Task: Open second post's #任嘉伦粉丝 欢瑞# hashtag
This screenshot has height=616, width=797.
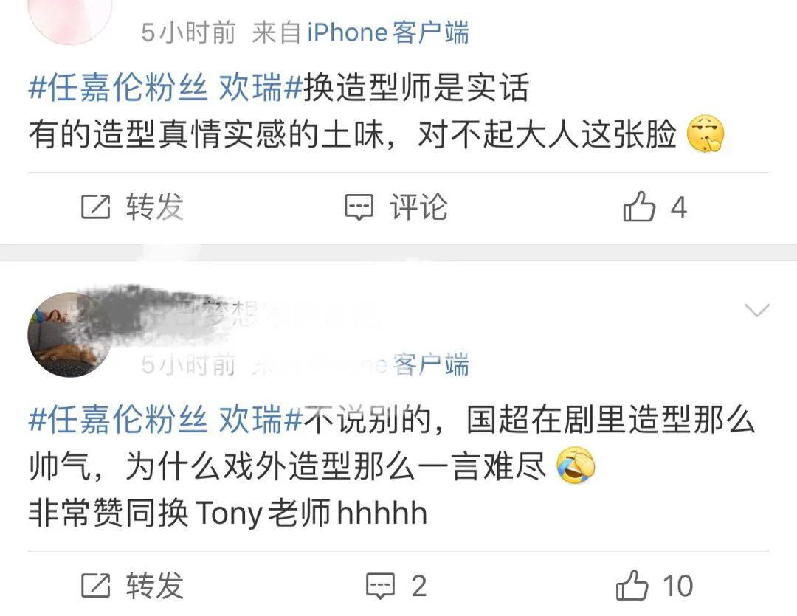Action: 166,420
